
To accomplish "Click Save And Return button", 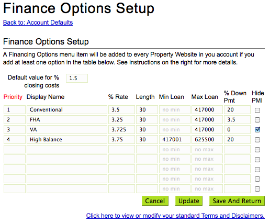I will (x=237, y=201).
